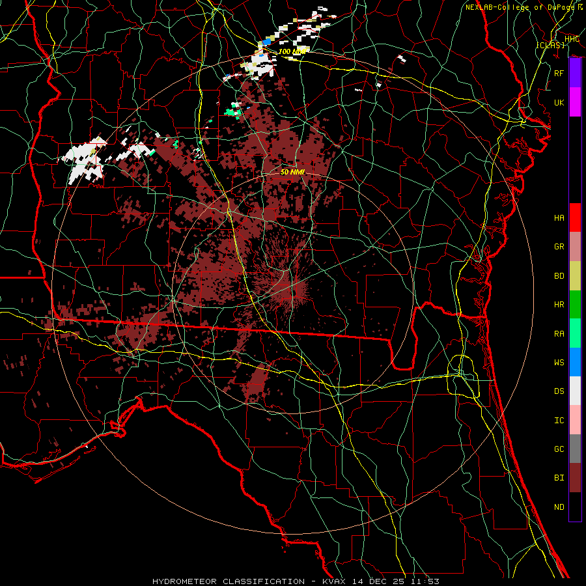This screenshot has width=586, height=586.
Task: Click the HR dark green legend swatch
Action: coord(575,304)
